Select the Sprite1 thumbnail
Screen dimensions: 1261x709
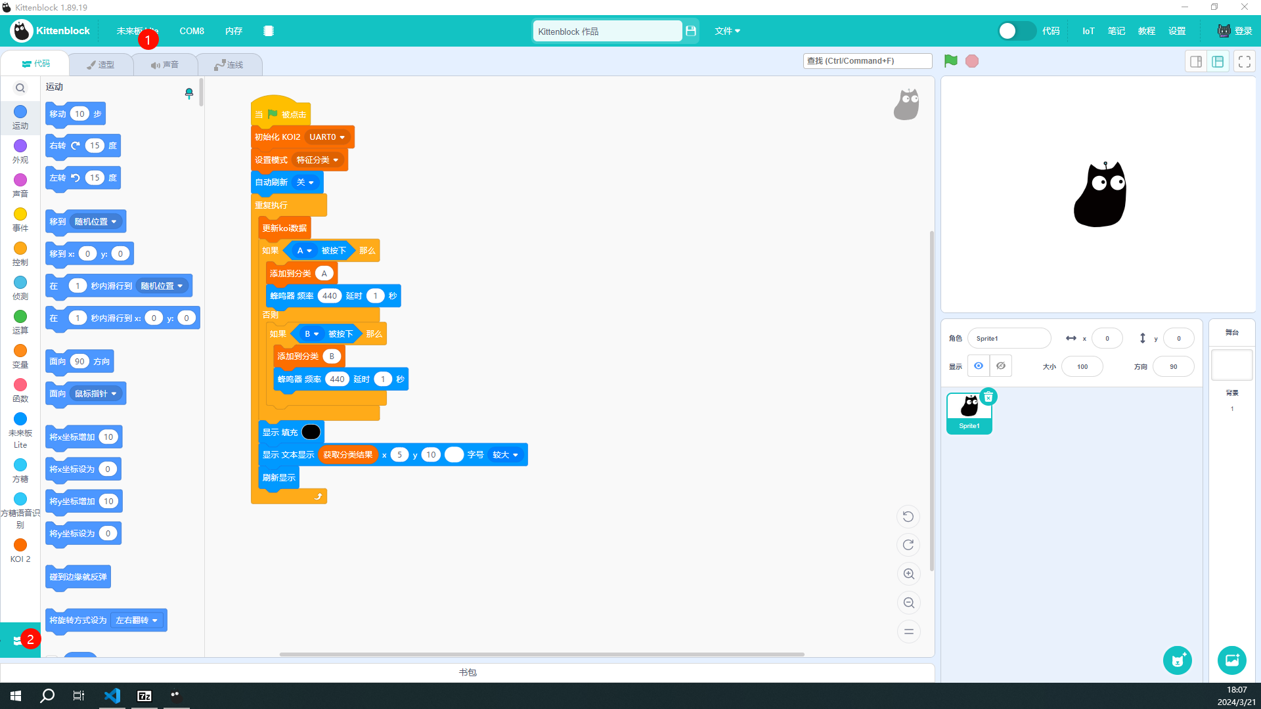tap(969, 413)
